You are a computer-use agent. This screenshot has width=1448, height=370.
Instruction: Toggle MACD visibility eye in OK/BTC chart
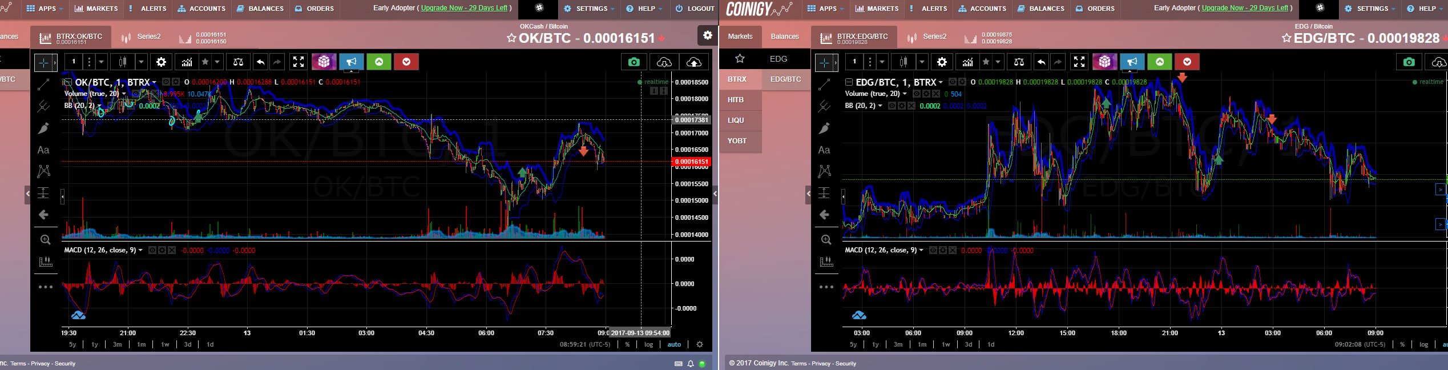point(152,250)
